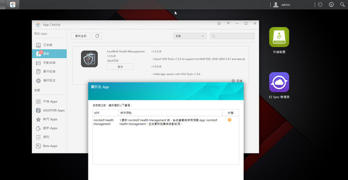348x180 pixels.
Task: Click the IronWolf Health Management table cell
Action: coord(103,122)
